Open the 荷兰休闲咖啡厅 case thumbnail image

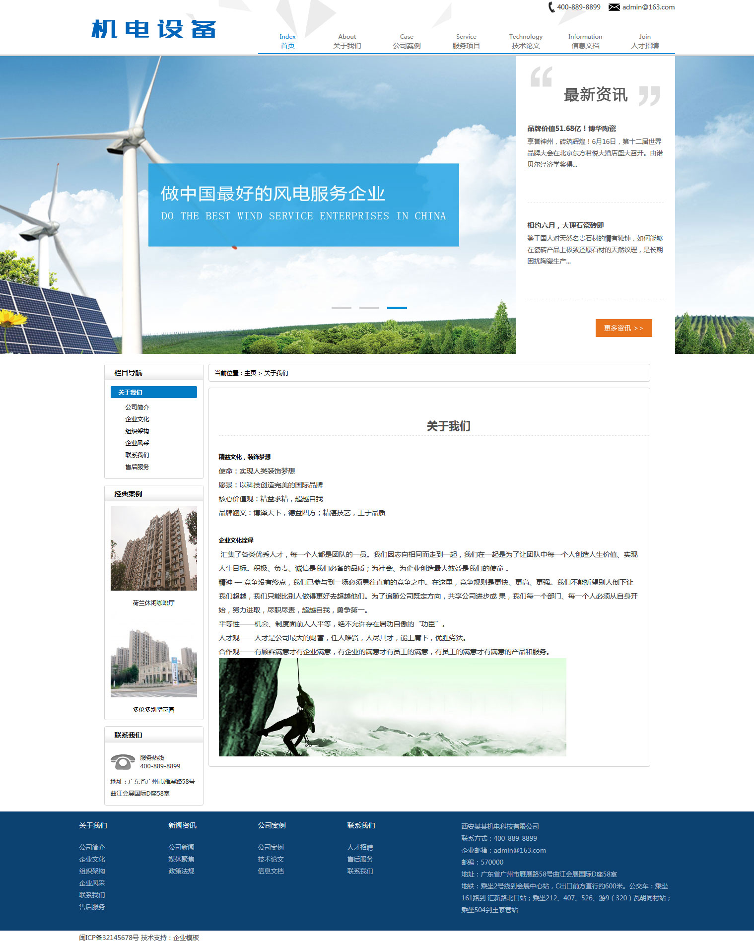[153, 548]
